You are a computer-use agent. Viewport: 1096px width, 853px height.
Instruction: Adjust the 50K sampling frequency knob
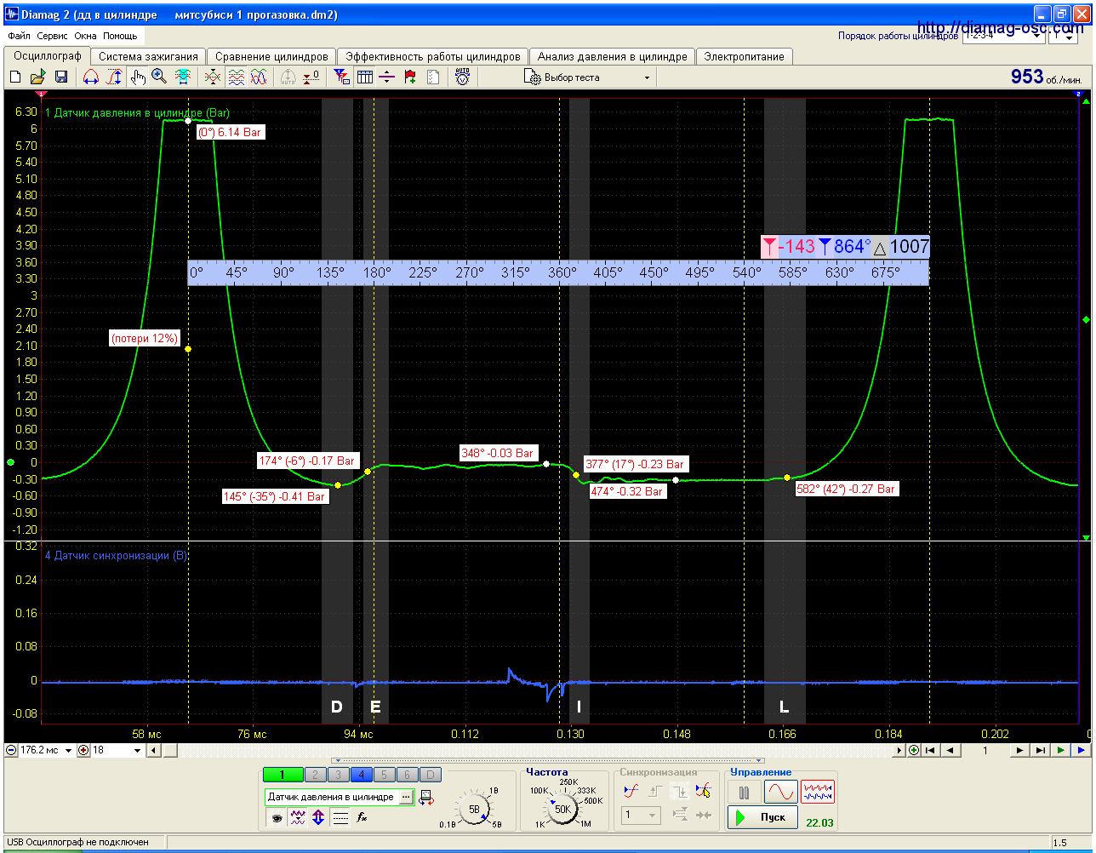563,808
